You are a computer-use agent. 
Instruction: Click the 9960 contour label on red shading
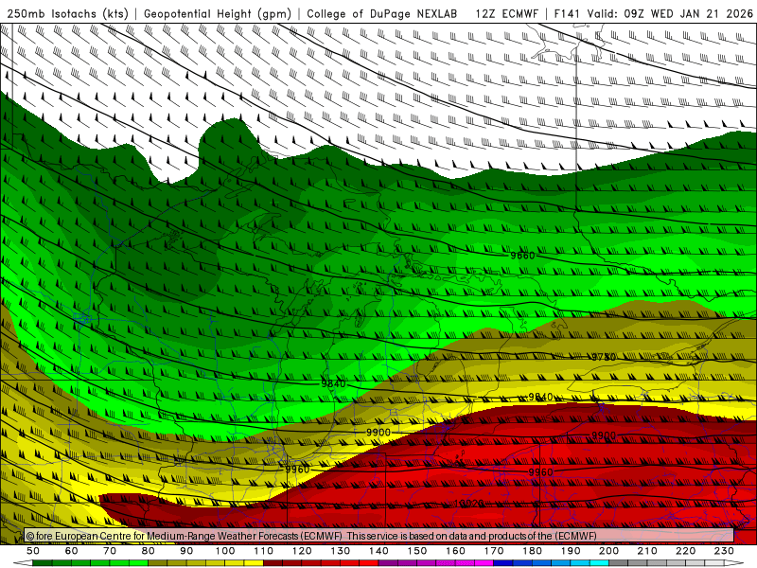coord(540,471)
